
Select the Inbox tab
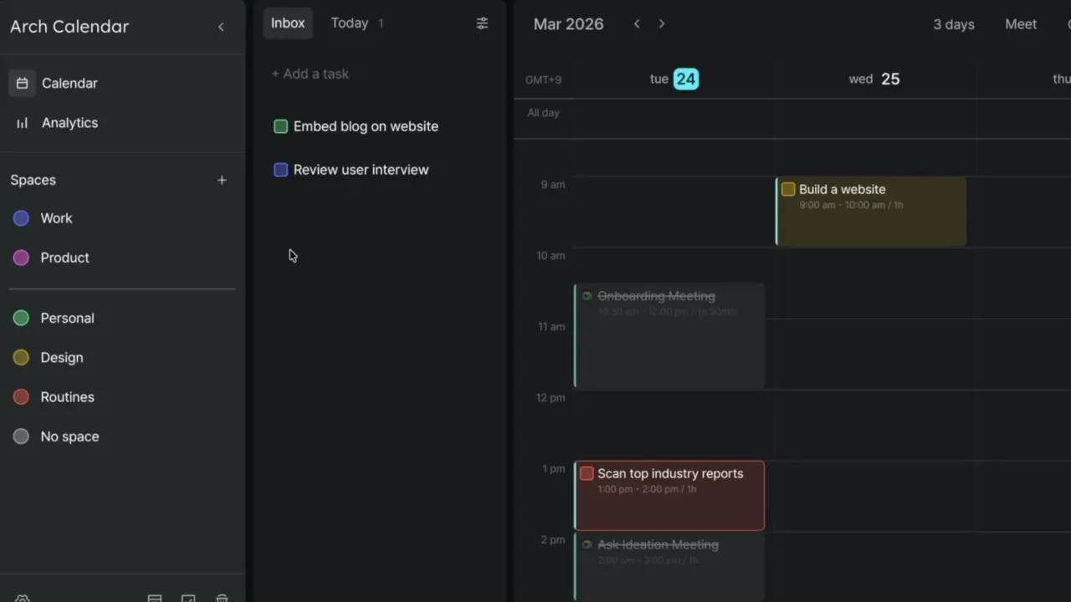pyautogui.click(x=288, y=23)
